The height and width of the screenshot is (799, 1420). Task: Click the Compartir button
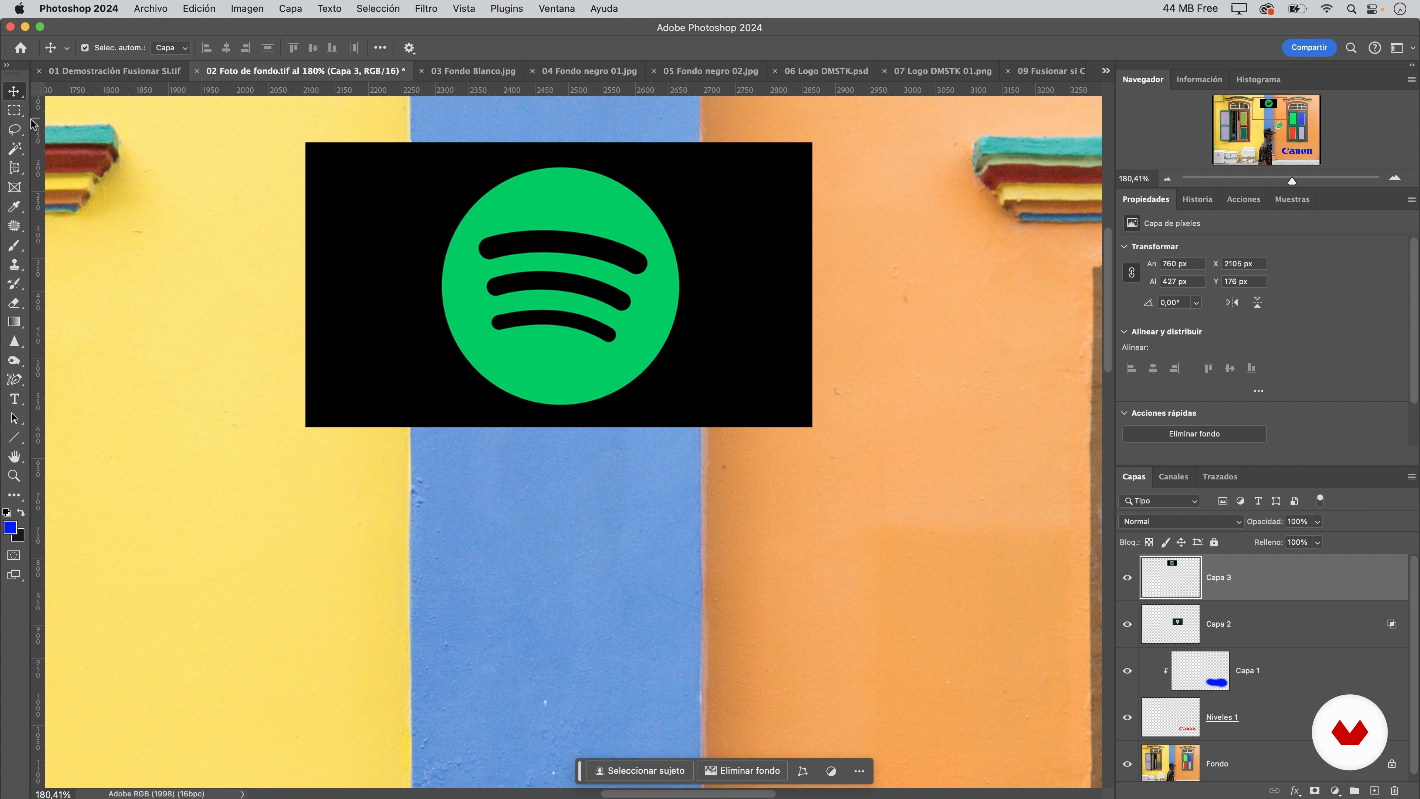coord(1309,47)
